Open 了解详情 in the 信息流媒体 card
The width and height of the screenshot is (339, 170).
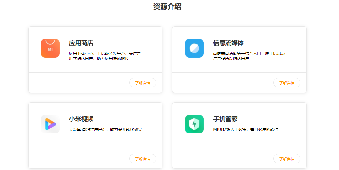click(287, 83)
